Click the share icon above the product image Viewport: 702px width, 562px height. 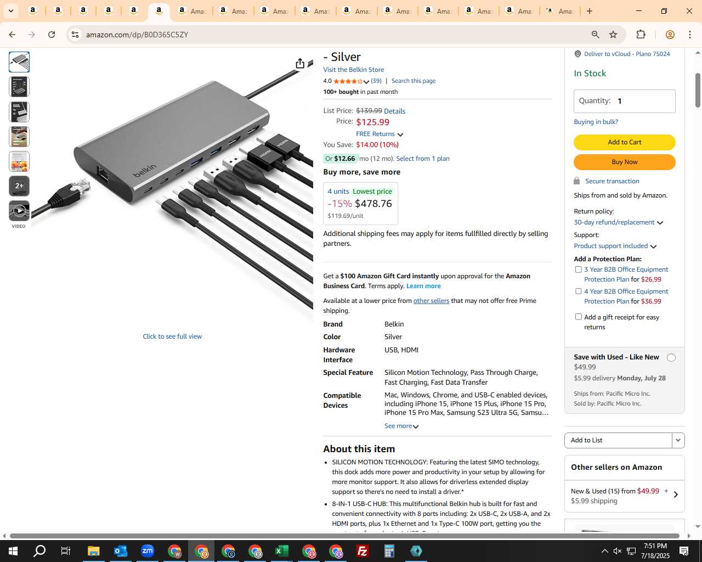300,64
